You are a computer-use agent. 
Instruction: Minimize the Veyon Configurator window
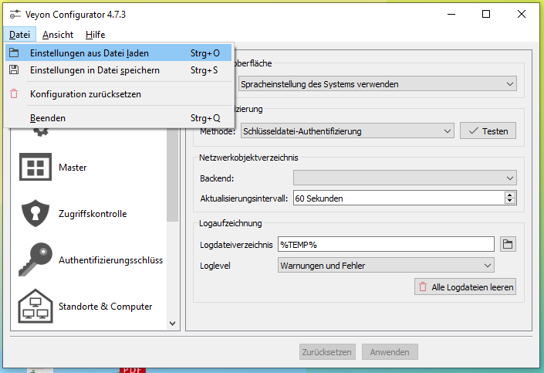pyautogui.click(x=451, y=14)
